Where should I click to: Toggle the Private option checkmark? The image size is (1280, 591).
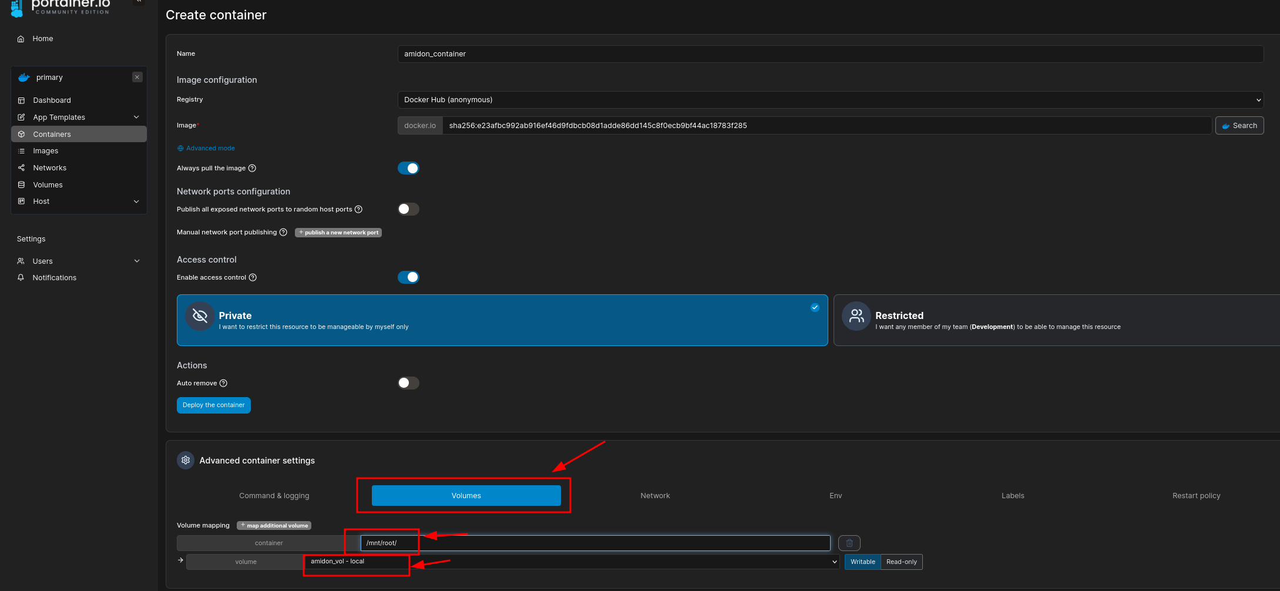[815, 307]
